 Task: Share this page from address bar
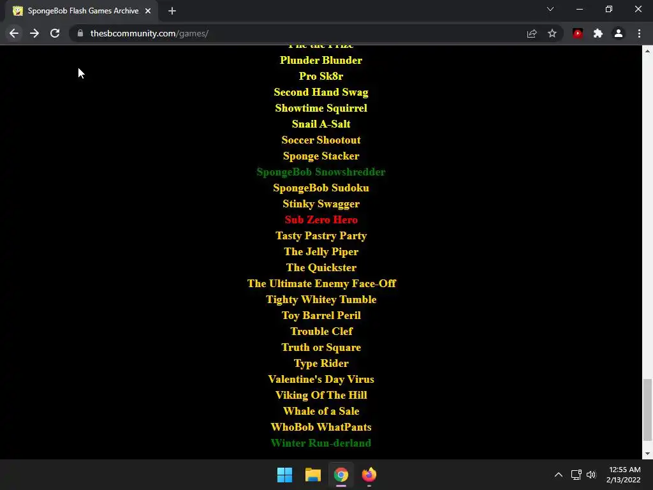(x=532, y=33)
